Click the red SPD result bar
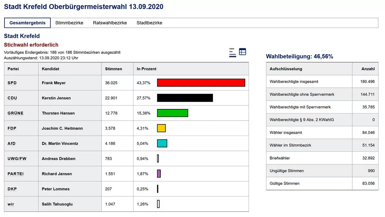The height and width of the screenshot is (217, 385). [201, 83]
